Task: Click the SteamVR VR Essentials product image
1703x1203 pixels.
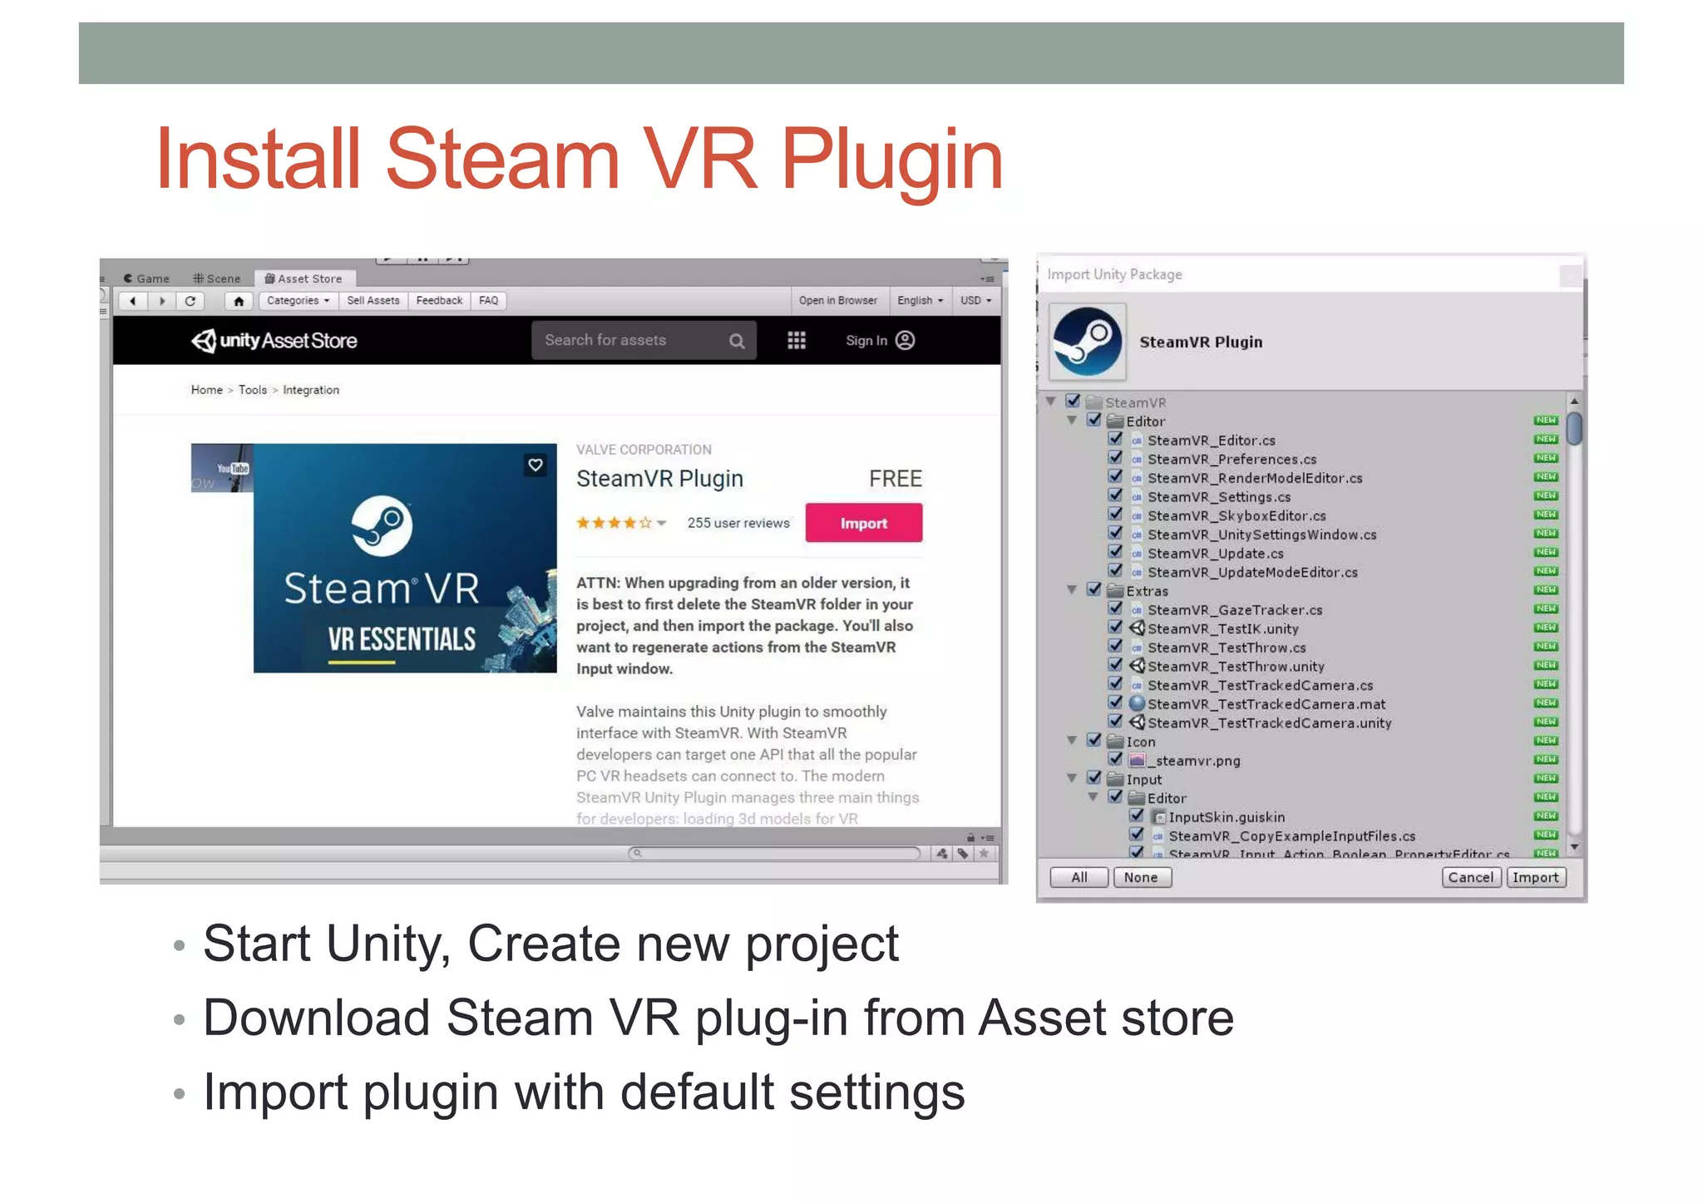Action: pos(405,558)
